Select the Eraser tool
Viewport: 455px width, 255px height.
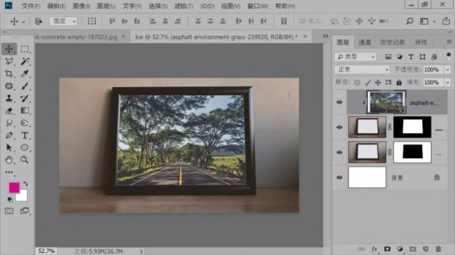click(9, 111)
